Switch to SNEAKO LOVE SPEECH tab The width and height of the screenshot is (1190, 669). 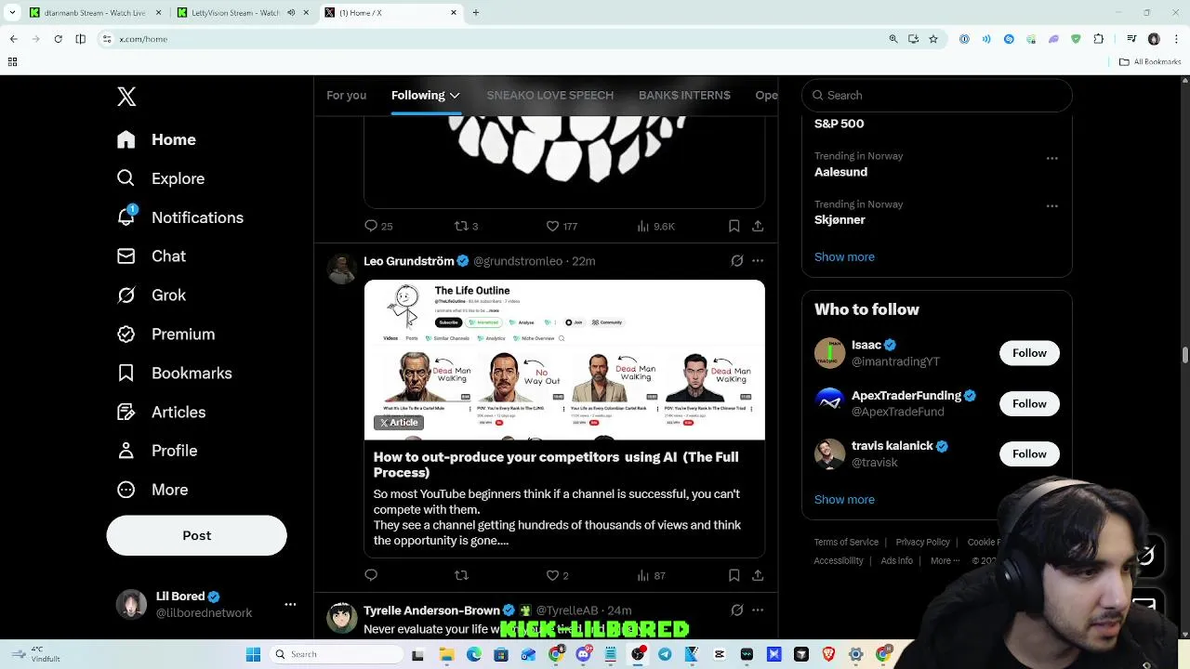(549, 96)
